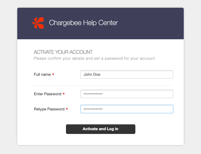Viewport: 201px width, 154px height.
Task: Click the orange Chargebee logo icon
Action: coord(38,23)
